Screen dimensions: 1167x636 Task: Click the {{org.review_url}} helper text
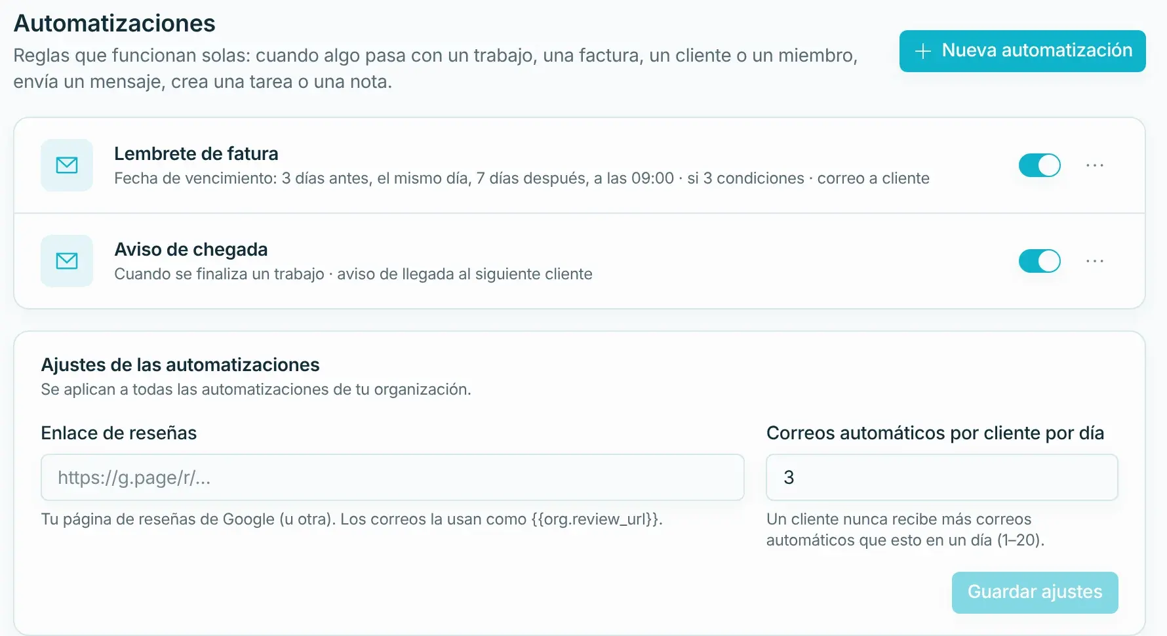point(351,519)
